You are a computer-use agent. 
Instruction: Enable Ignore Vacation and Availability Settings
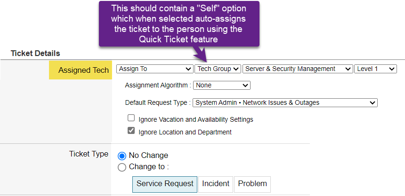(x=131, y=118)
